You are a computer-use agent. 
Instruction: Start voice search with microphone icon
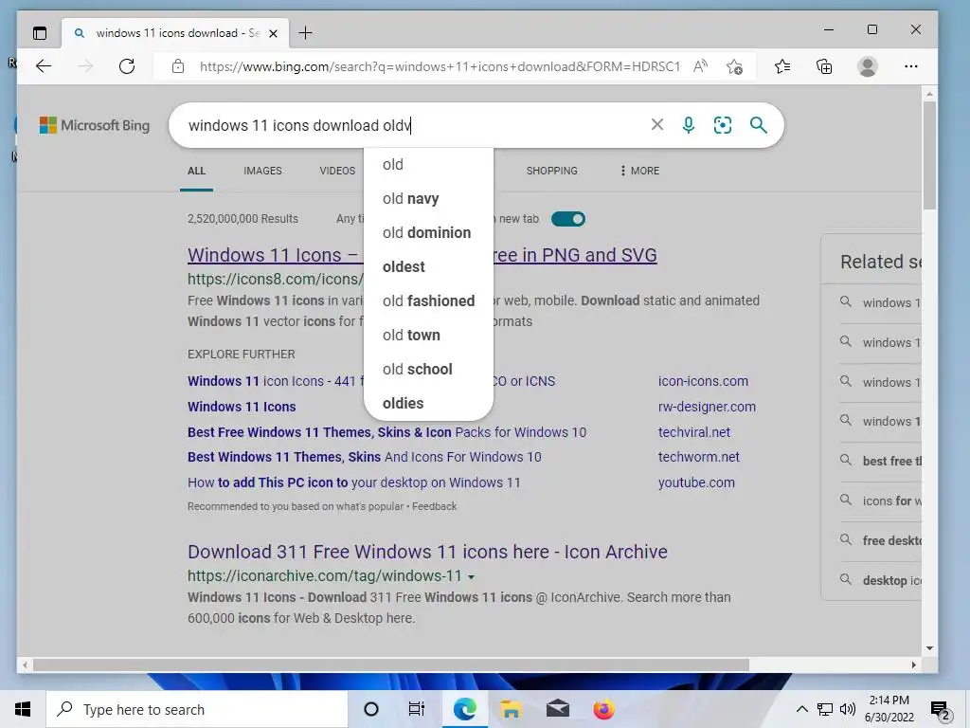688,125
